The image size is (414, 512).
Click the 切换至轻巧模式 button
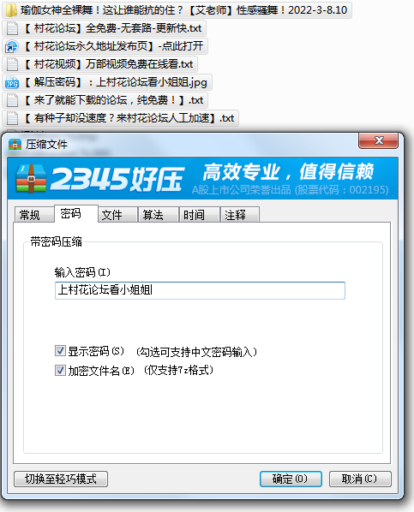(x=61, y=479)
